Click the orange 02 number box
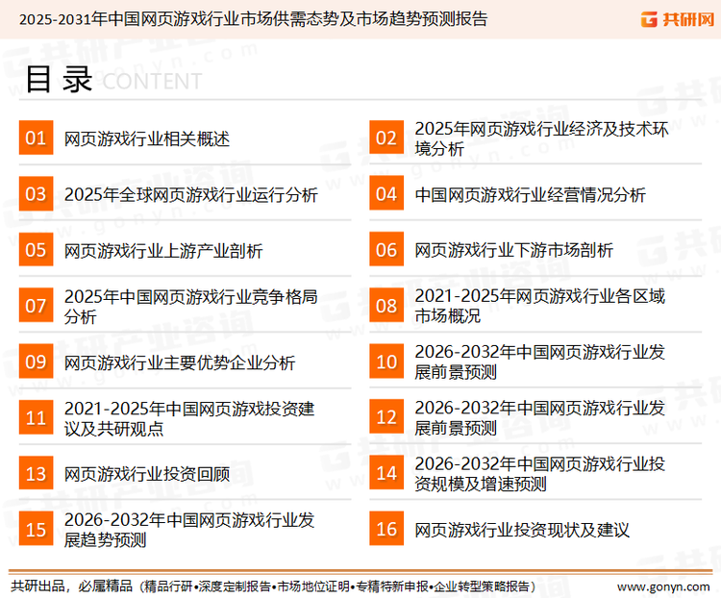This screenshot has height=598, width=721. point(386,137)
